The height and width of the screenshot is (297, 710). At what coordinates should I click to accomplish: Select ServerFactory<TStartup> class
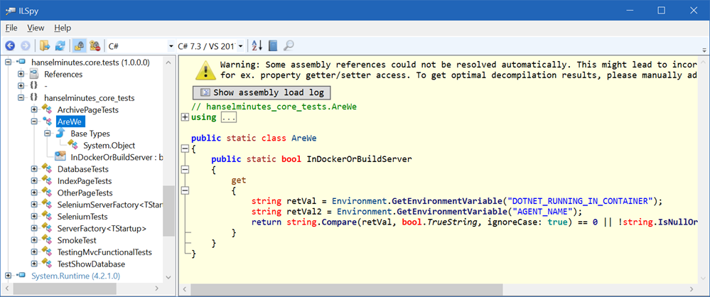[x=102, y=228]
